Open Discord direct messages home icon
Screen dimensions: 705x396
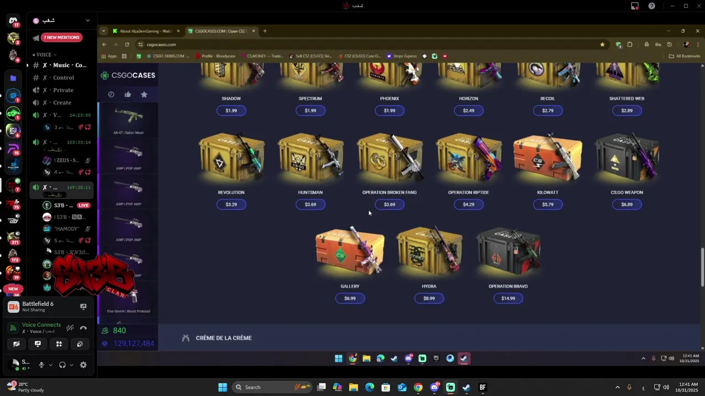[13, 21]
